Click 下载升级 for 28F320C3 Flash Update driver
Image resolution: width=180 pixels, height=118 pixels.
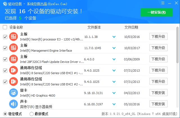(x=158, y=59)
